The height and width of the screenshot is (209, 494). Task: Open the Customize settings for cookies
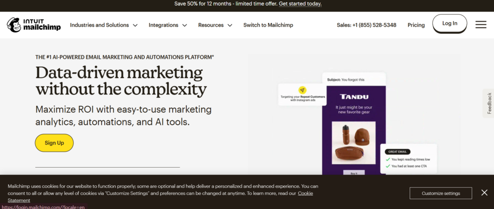440,193
